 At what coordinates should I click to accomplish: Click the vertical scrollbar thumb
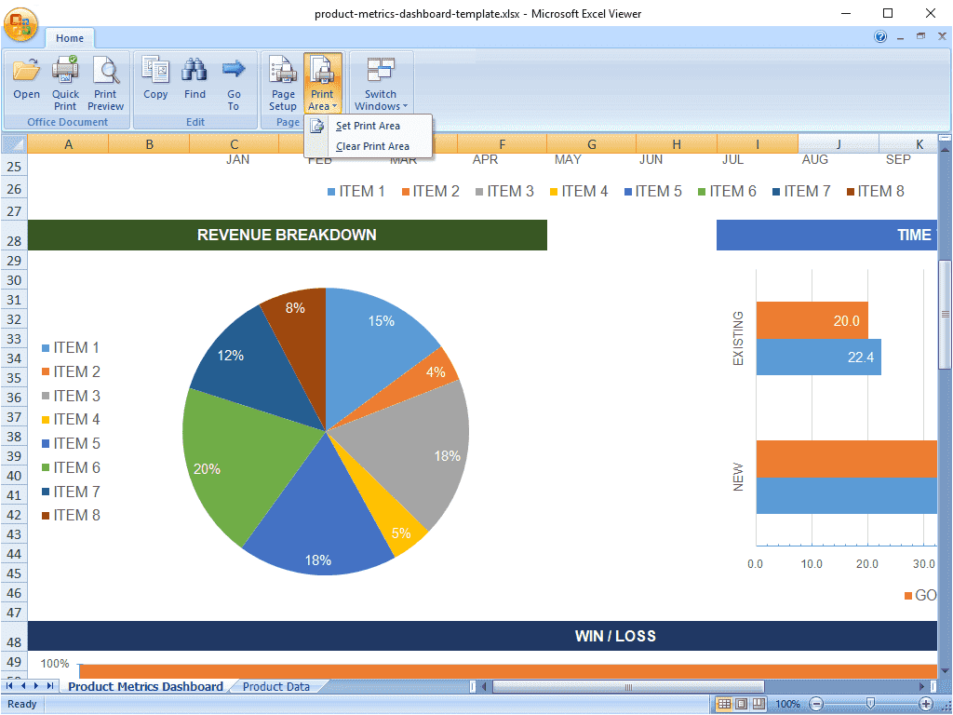click(x=945, y=315)
